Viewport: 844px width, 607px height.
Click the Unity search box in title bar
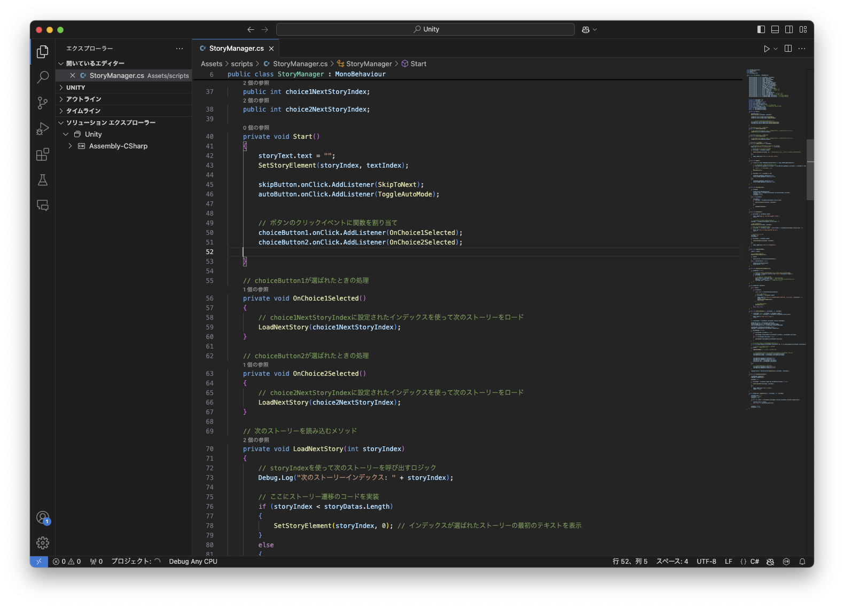click(x=425, y=29)
